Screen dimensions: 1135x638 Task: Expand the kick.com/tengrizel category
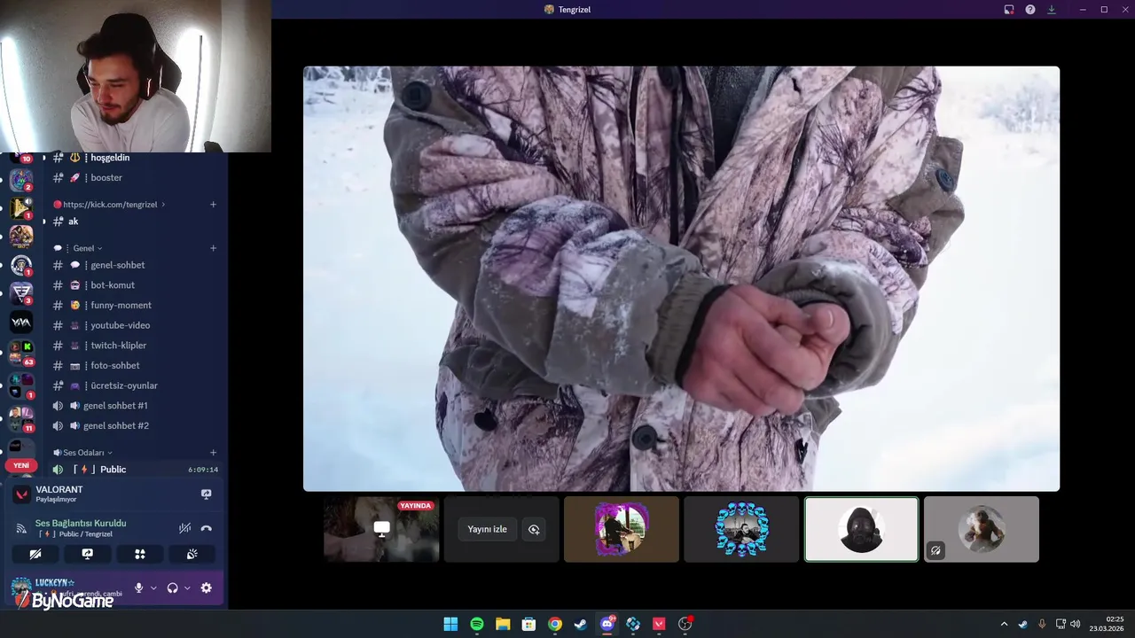pyautogui.click(x=110, y=205)
